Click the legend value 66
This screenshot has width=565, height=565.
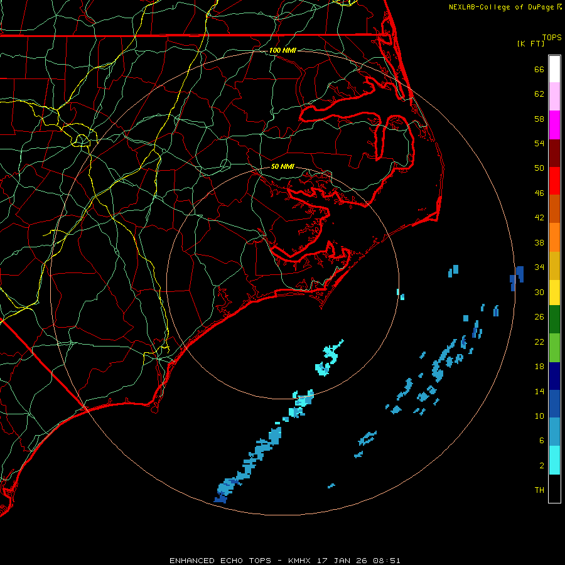click(539, 69)
